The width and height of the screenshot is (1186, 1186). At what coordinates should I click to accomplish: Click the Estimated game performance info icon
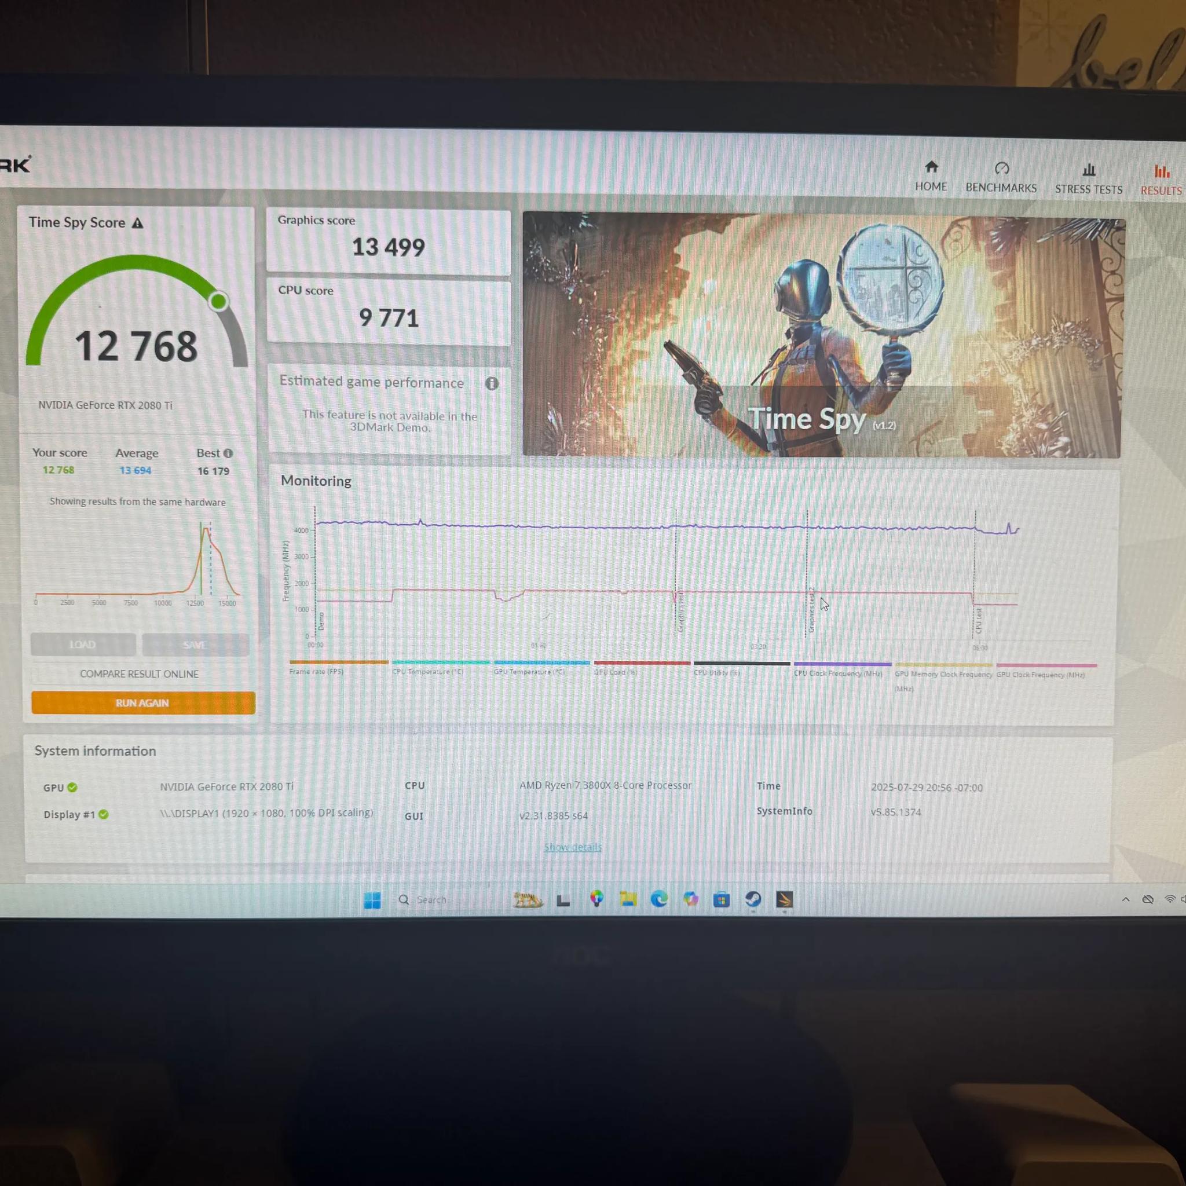click(492, 384)
